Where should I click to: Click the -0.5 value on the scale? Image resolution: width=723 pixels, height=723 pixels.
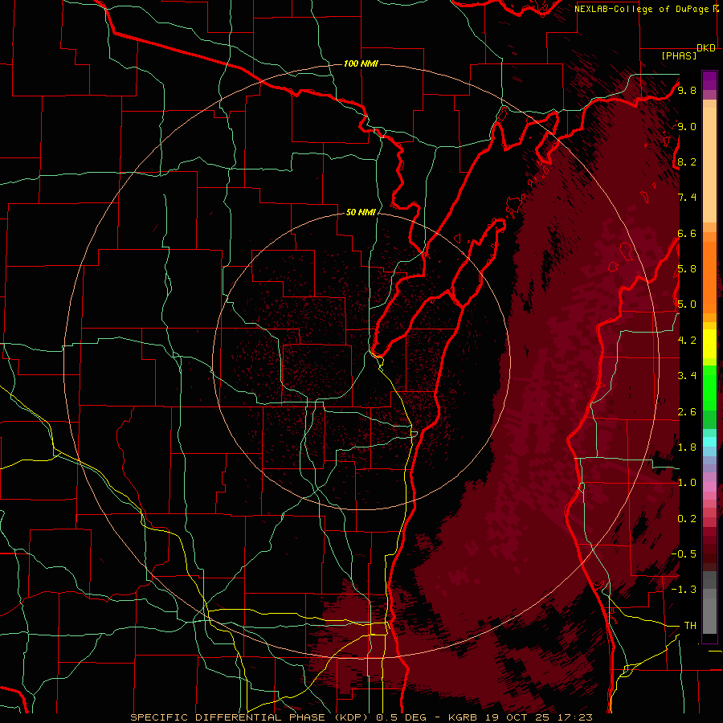click(684, 554)
